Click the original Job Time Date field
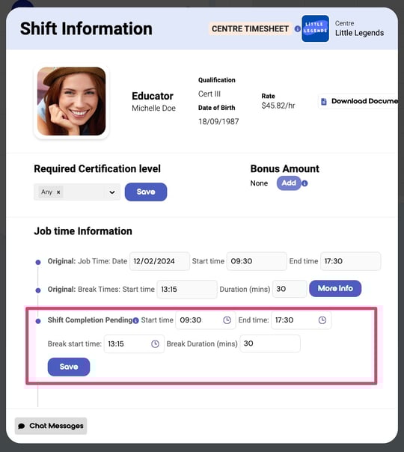404x452 pixels. [159, 261]
